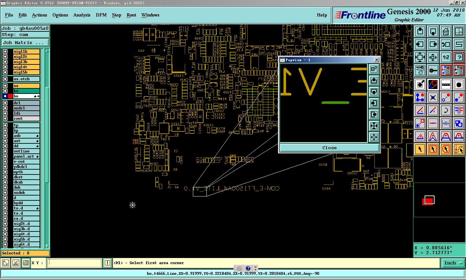
Task: Click Close button in Popview window
Action: pyautogui.click(x=329, y=148)
